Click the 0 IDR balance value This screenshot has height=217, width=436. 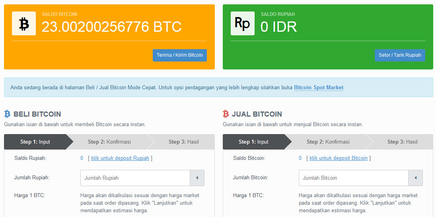click(x=278, y=27)
